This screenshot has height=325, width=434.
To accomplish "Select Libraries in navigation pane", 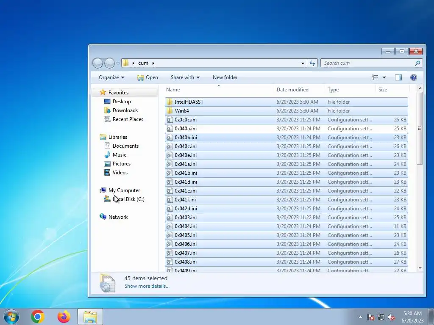I will point(118,137).
